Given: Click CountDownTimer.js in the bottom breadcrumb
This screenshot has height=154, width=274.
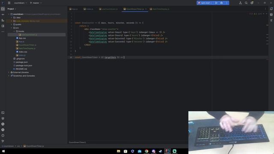Looking at the screenshot, I should [33, 146].
